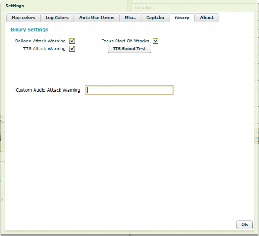This screenshot has height=236, width=259.
Task: Select the Auto Use Items tab
Action: [97, 18]
